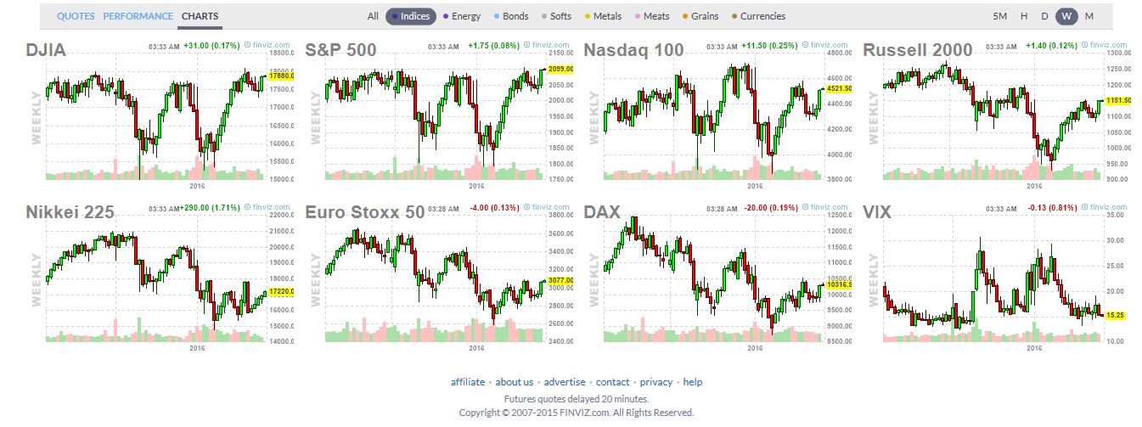Filter charts by Bonds
Image resolution: width=1142 pixels, height=427 pixels.
coord(510,16)
